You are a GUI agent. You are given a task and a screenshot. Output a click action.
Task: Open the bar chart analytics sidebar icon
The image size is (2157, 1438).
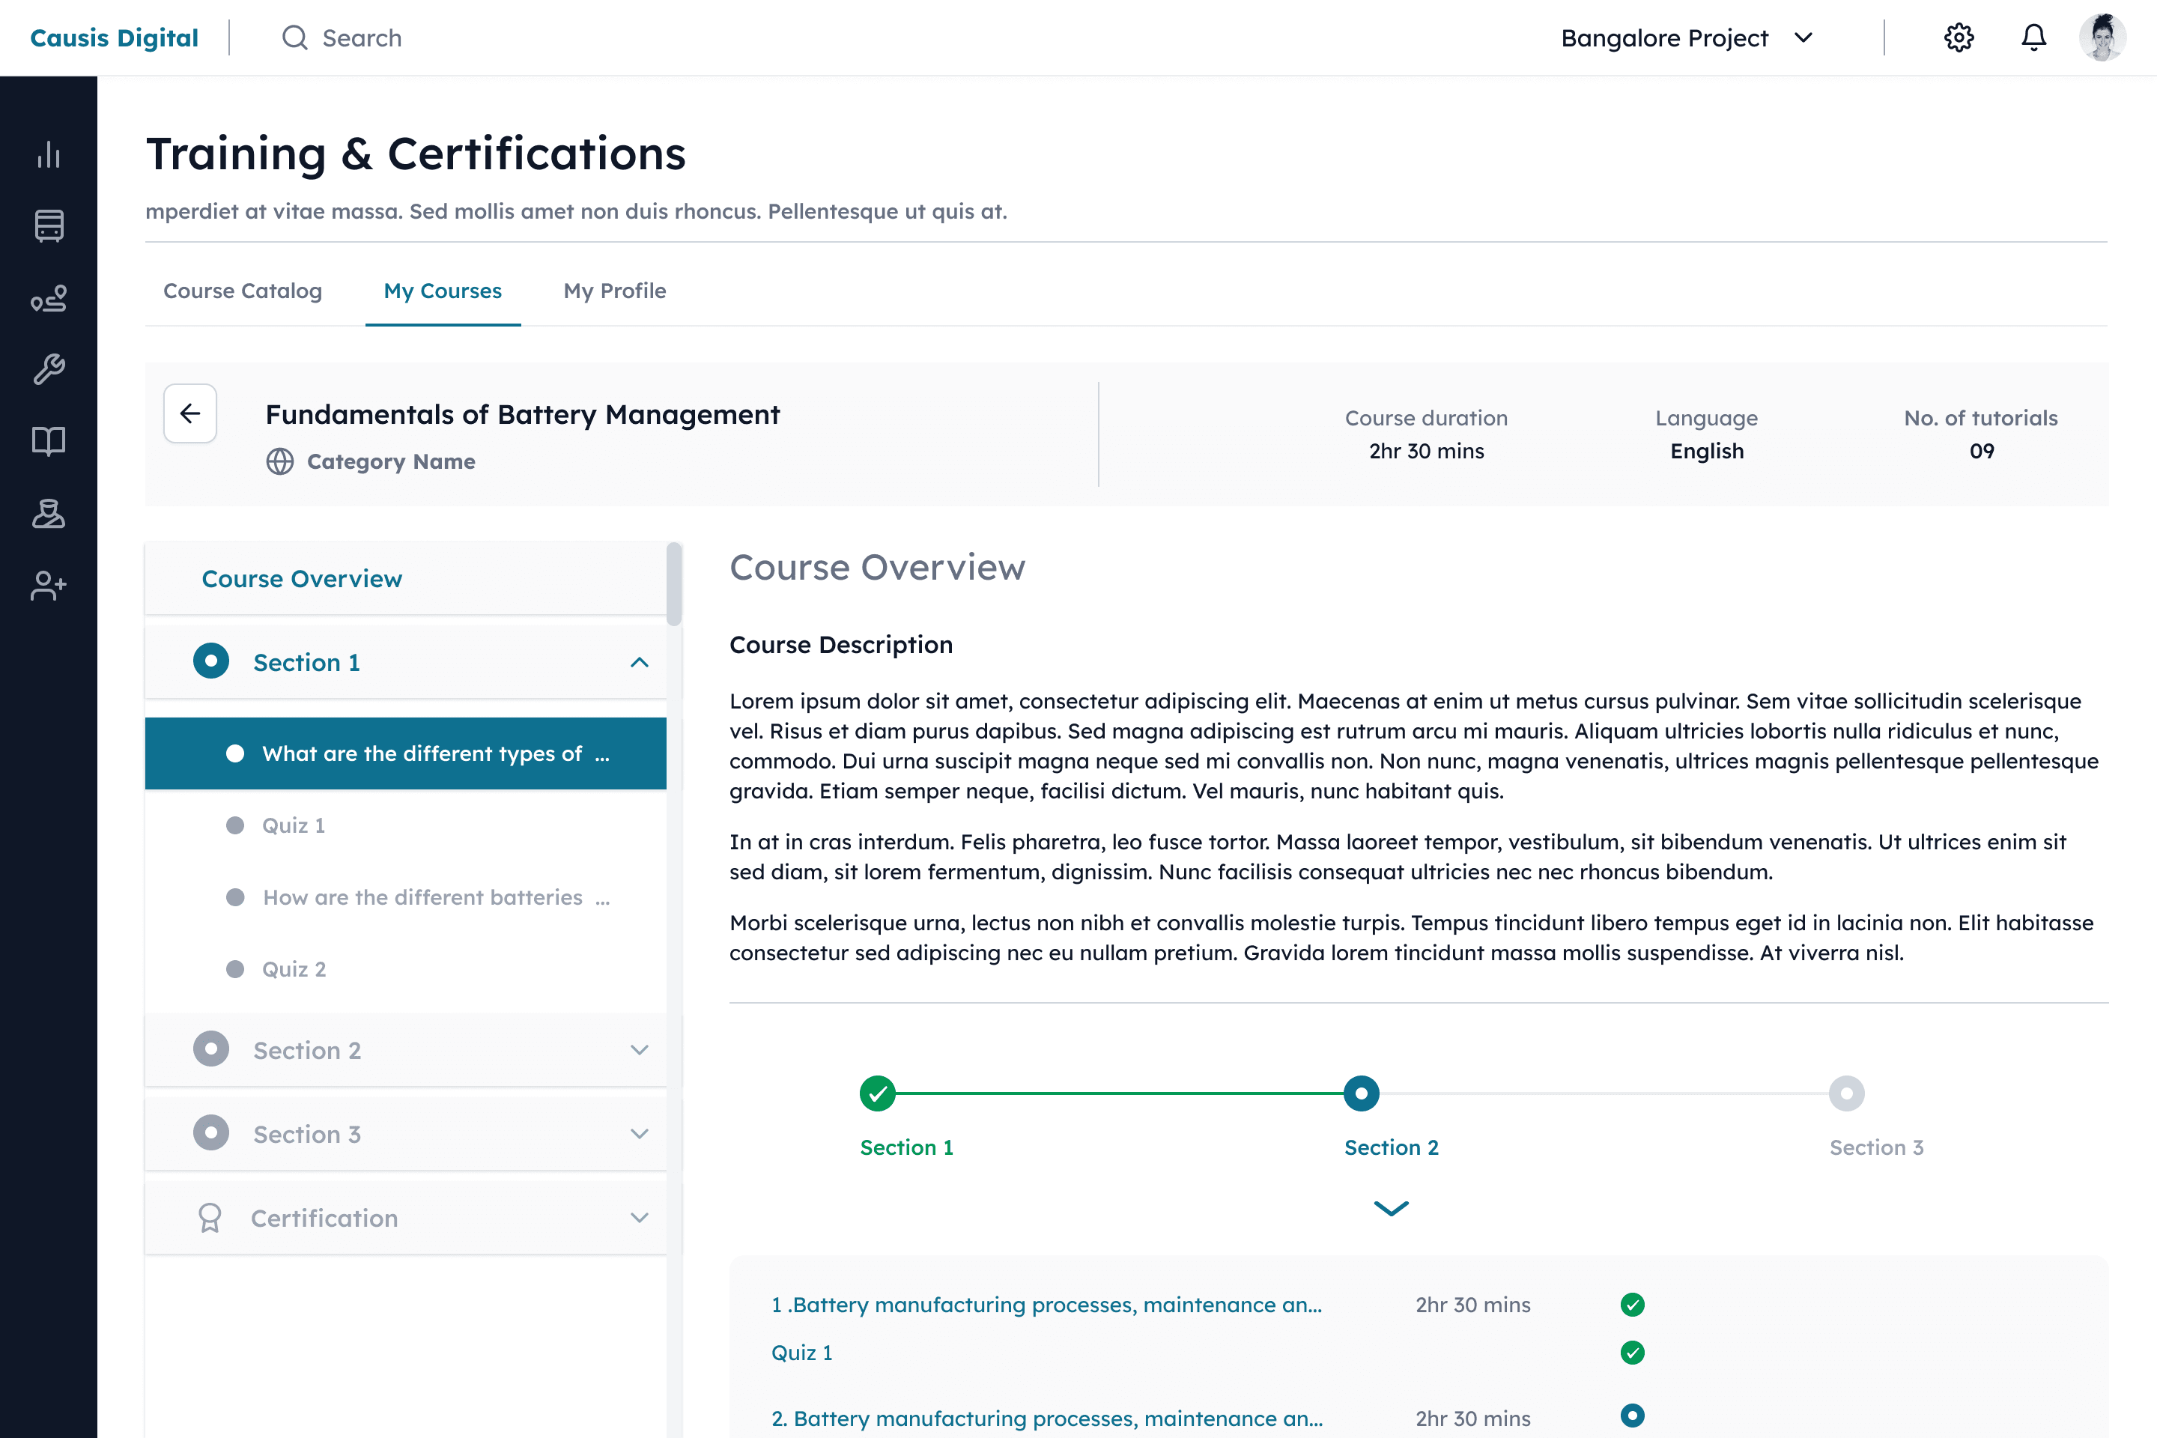pos(49,154)
